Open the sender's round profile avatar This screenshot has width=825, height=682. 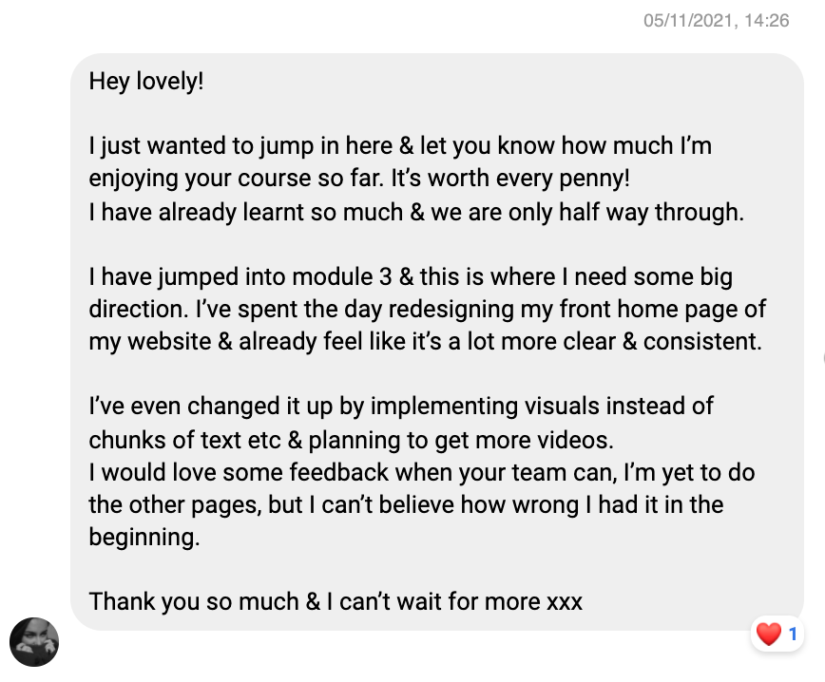click(34, 642)
